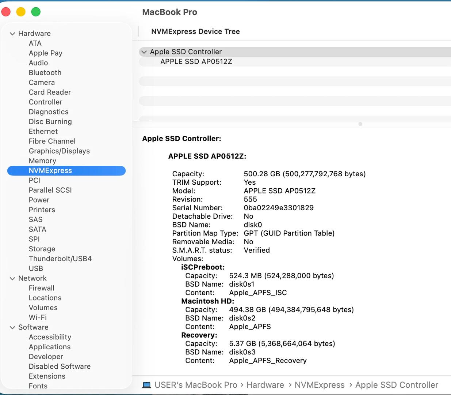Select Applications under Software

coord(50,347)
